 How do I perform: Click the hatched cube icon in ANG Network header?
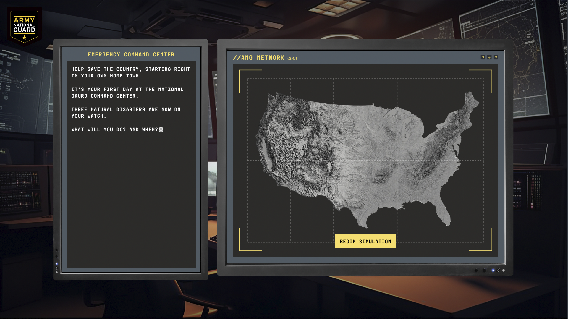(x=483, y=57)
